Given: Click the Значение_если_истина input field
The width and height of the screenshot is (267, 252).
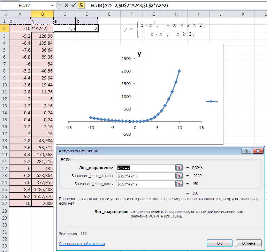Looking at the screenshot, I should [x=146, y=176].
